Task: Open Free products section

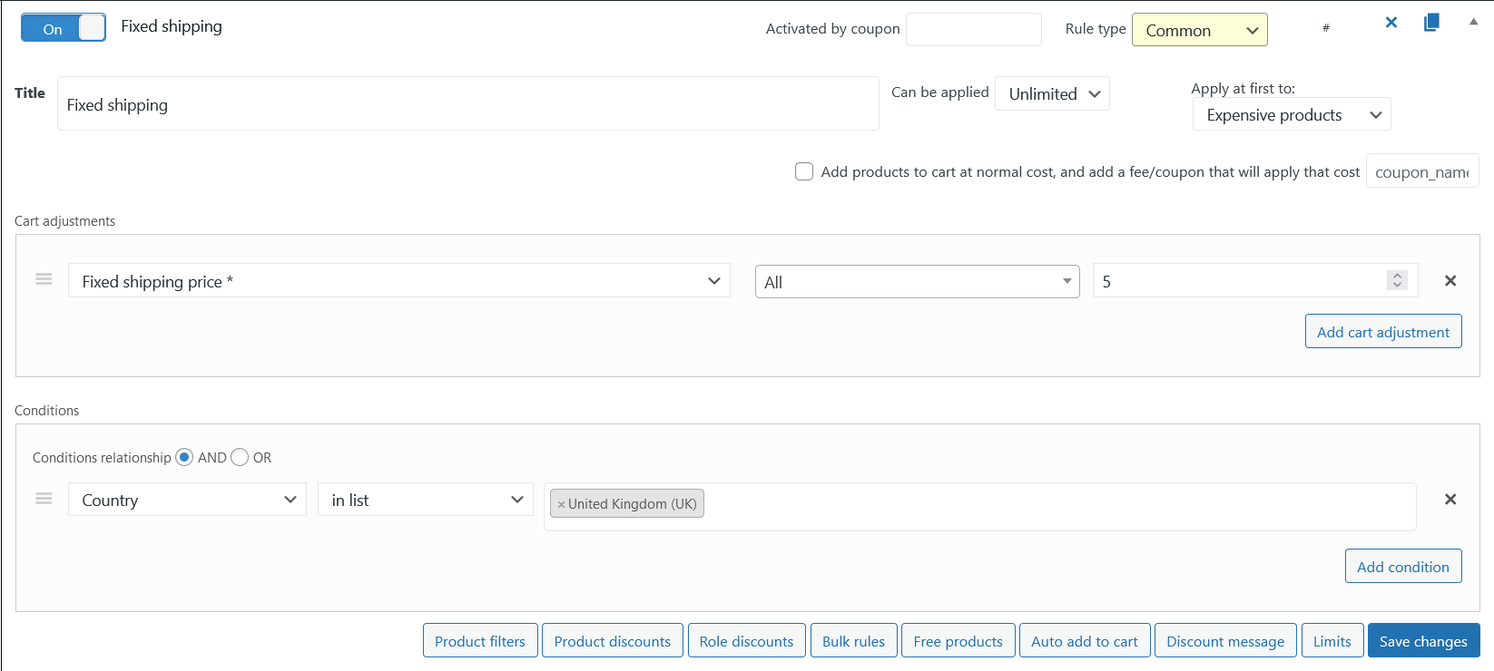Action: click(958, 640)
